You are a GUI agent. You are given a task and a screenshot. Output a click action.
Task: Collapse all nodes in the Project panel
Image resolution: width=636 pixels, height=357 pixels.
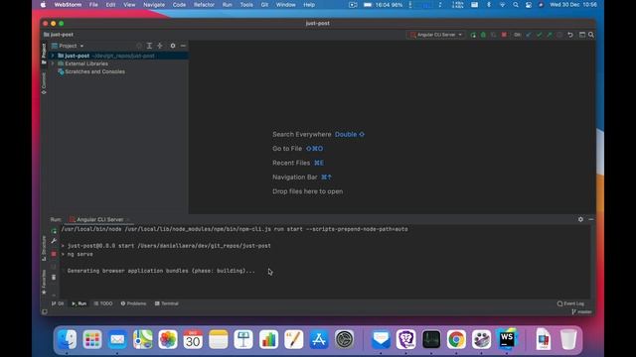coord(160,46)
